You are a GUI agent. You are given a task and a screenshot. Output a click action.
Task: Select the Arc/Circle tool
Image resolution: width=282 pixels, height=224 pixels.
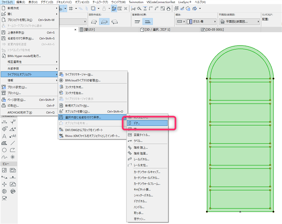(4, 150)
